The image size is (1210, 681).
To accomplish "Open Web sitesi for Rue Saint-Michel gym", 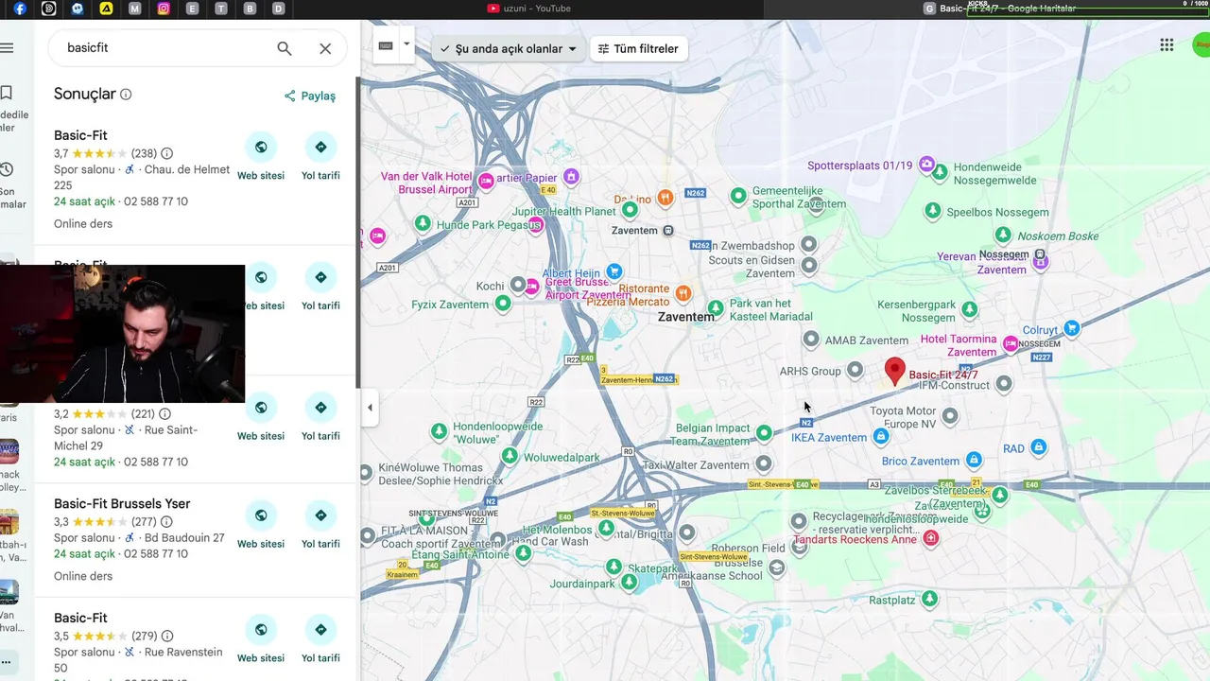I will tap(261, 418).
